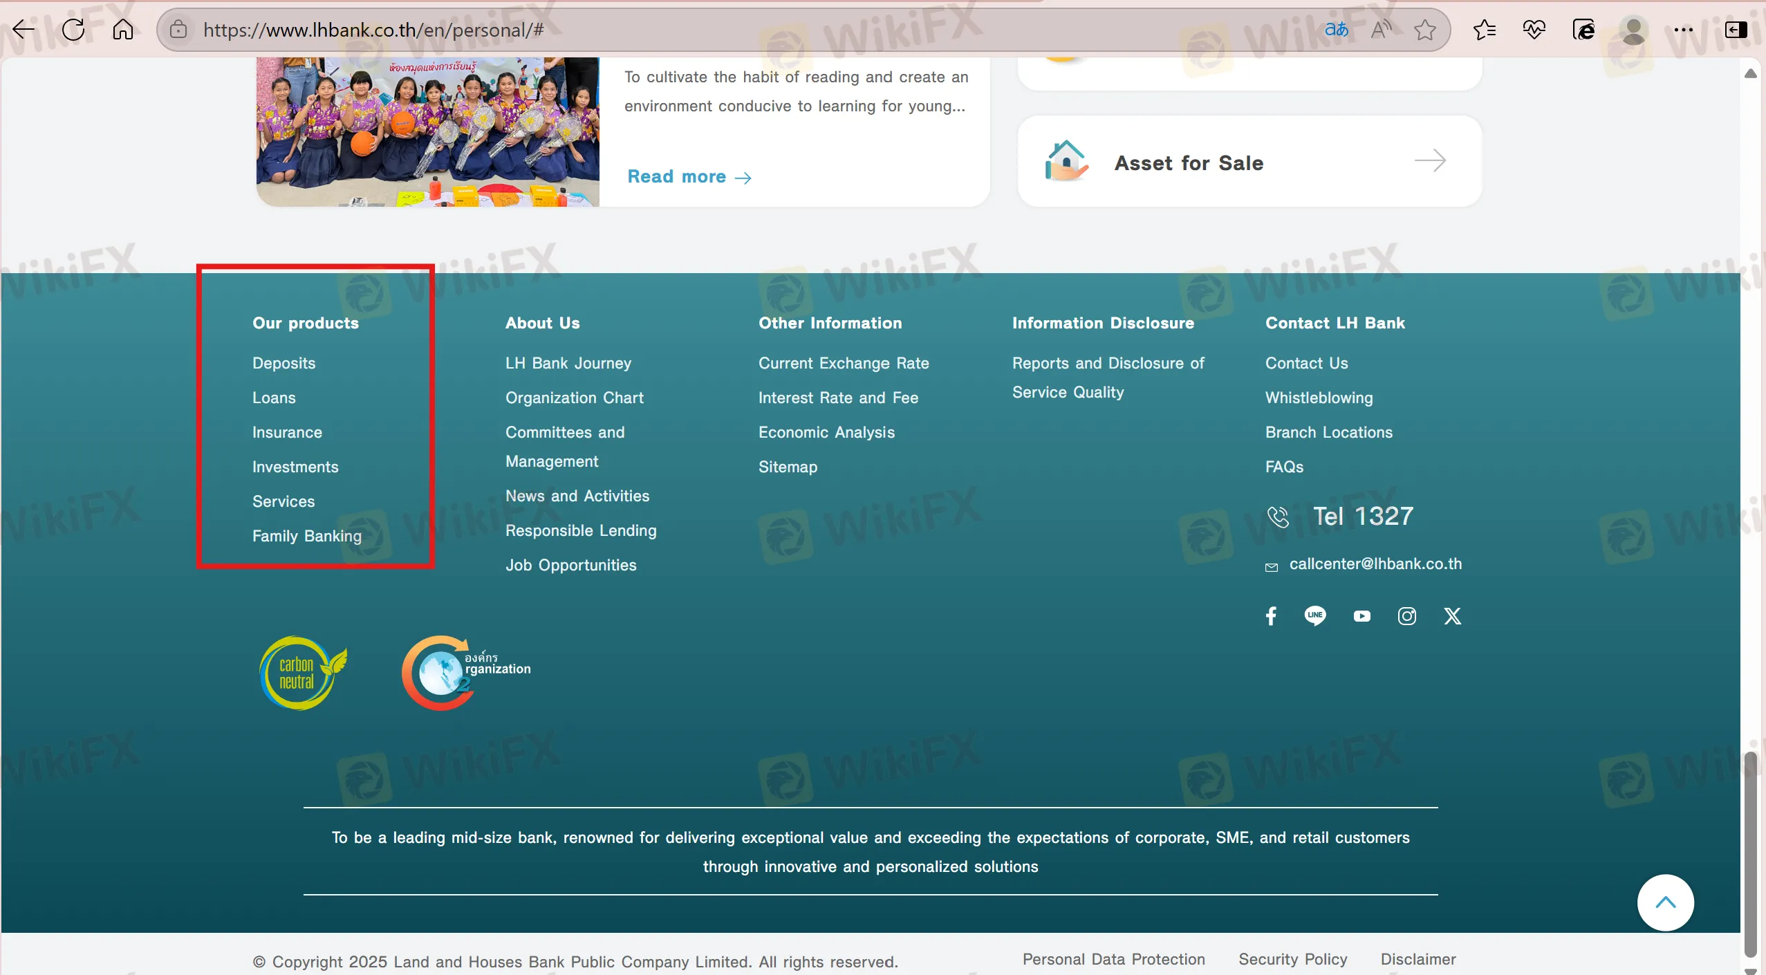Open the Facebook social icon

pos(1271,615)
